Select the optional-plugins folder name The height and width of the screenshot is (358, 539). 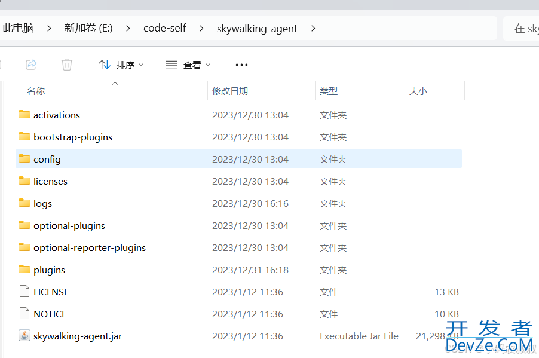click(69, 225)
